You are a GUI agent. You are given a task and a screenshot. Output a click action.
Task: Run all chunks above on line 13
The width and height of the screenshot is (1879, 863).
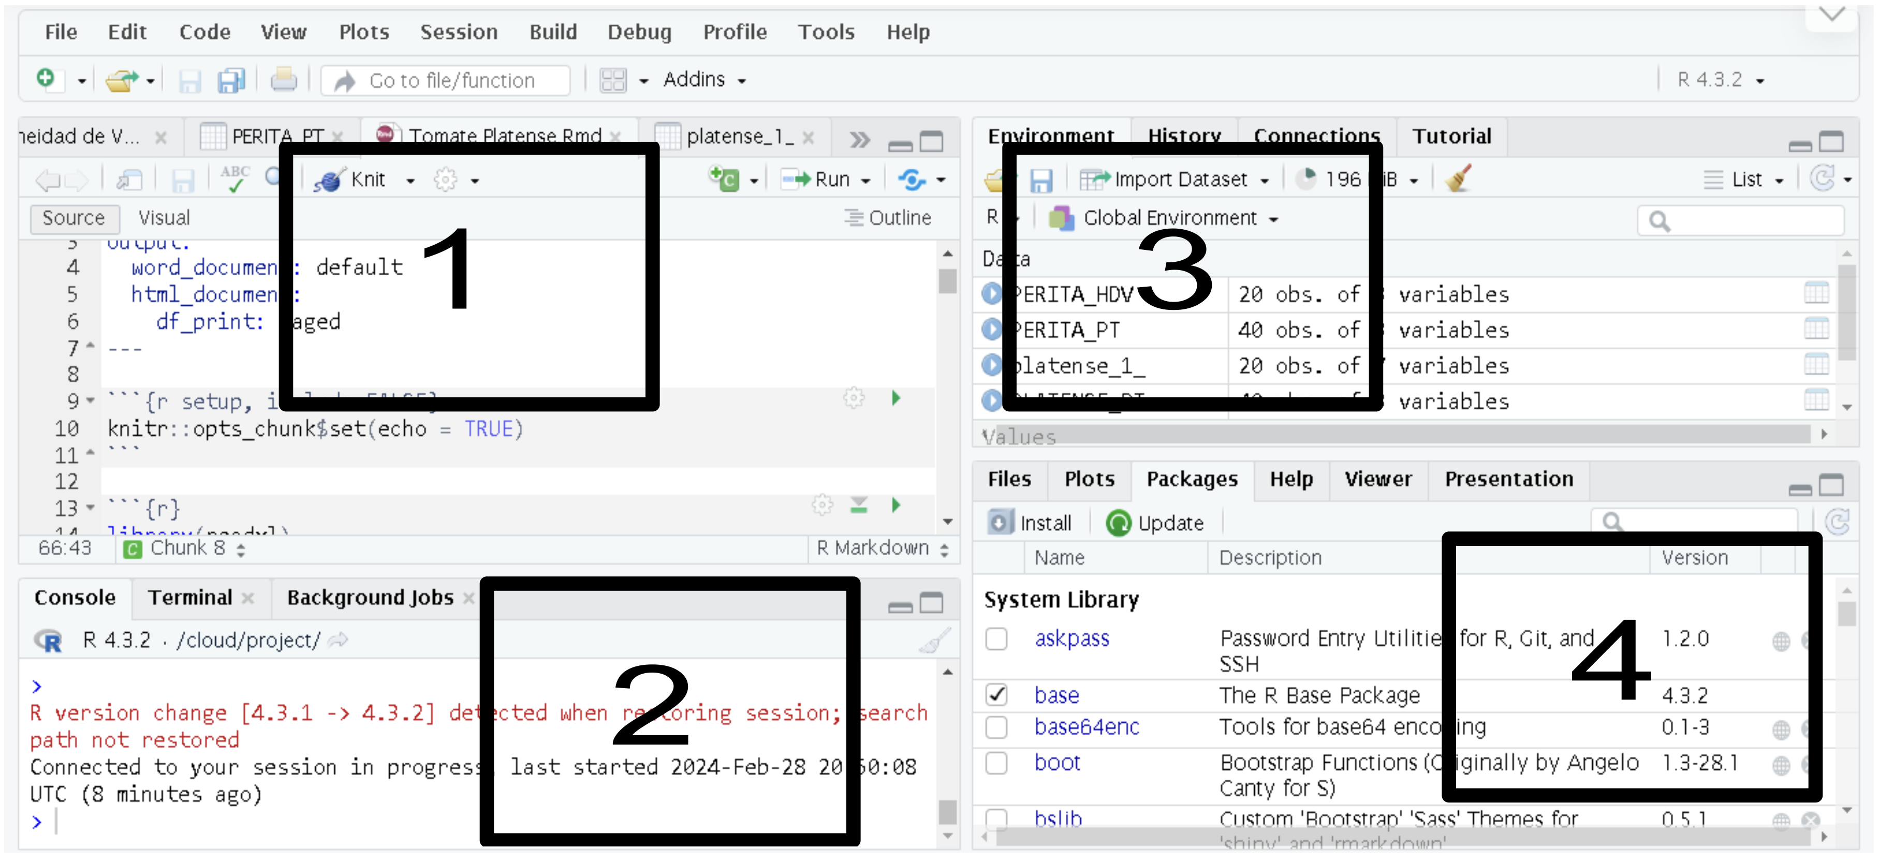(859, 505)
